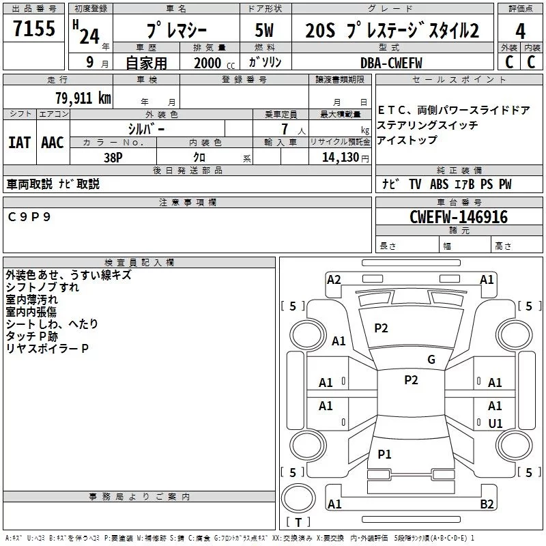Select the P2 mark on the hood
Image resolution: width=546 pixels, height=546 pixels.
click(x=381, y=328)
